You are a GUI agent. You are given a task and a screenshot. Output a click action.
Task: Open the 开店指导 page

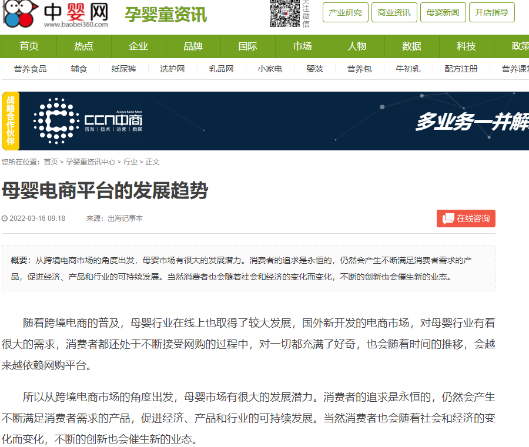click(x=491, y=12)
